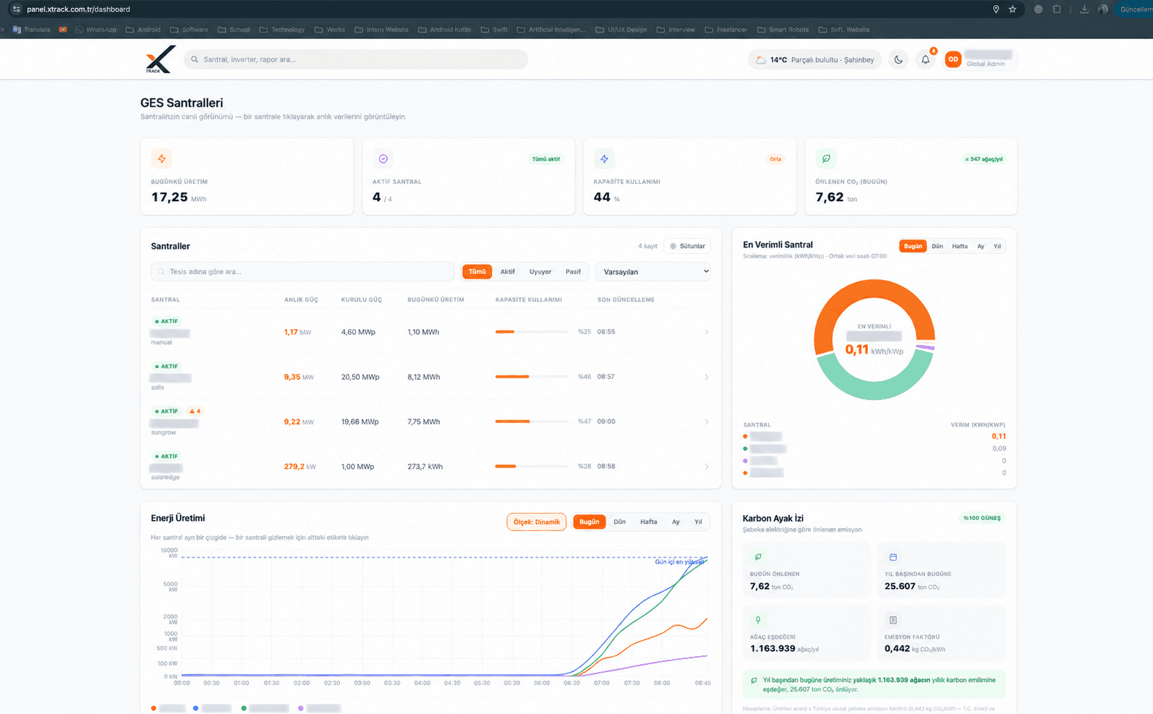Toggle dark mode with the moon icon
The height and width of the screenshot is (714, 1153).
point(898,60)
